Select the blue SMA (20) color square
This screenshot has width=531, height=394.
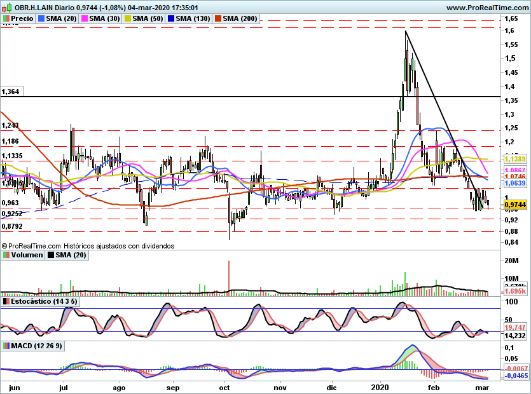43,19
